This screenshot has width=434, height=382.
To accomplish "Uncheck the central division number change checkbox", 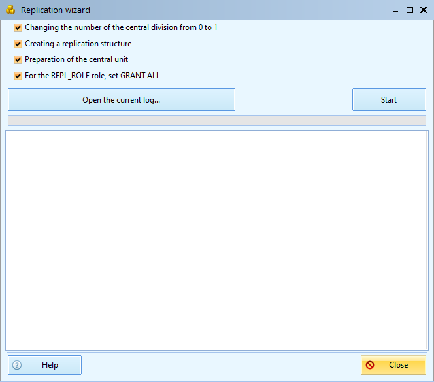I will point(18,28).
